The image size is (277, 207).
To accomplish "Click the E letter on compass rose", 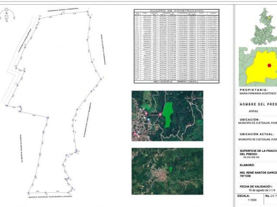I will coord(14,18).
